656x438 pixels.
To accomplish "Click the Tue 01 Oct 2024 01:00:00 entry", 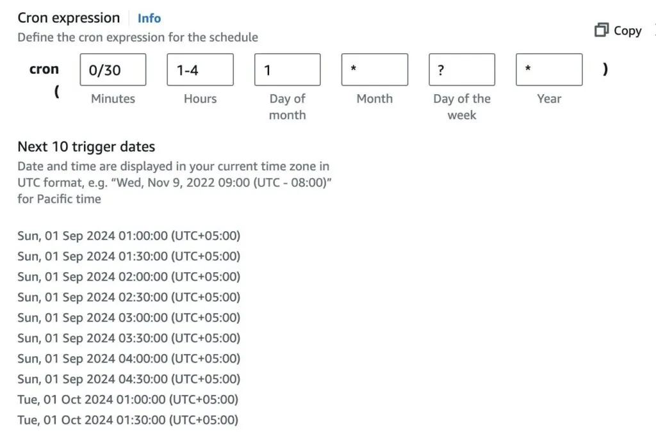I will pyautogui.click(x=127, y=400).
